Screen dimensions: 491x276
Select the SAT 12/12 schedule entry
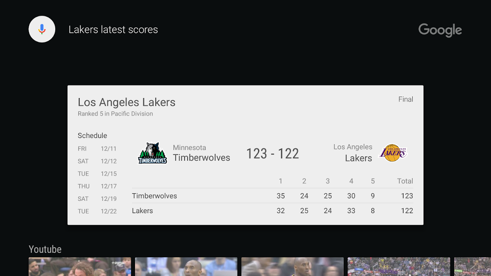click(97, 161)
